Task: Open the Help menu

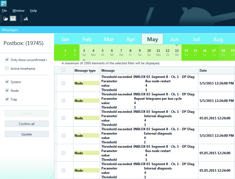Action: (x=34, y=11)
